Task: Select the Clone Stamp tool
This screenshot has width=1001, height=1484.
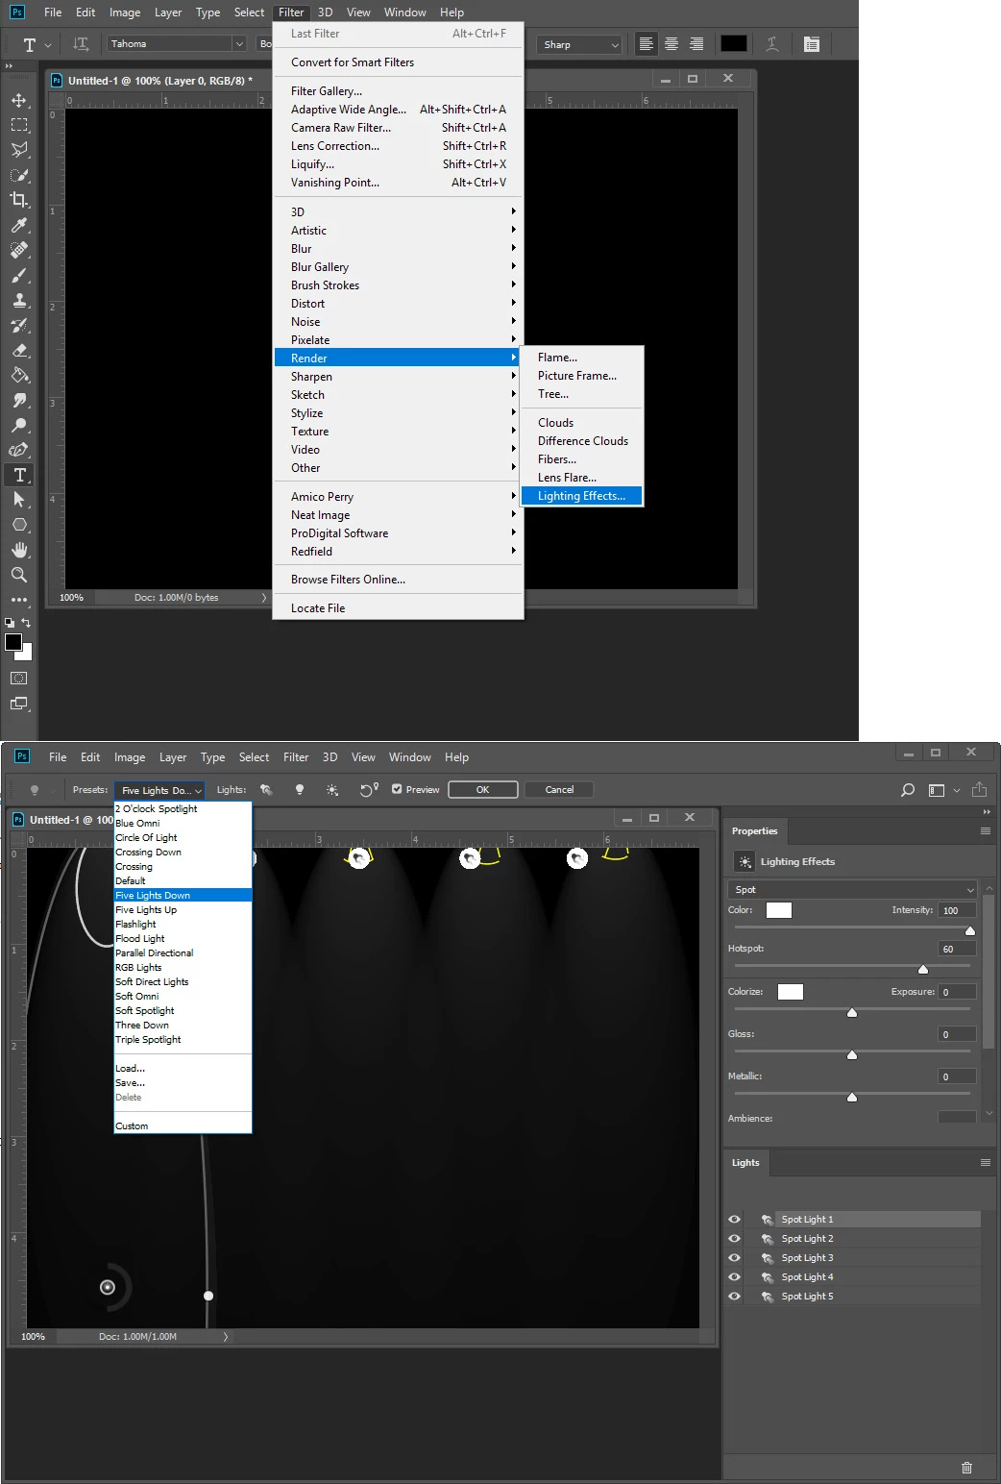Action: (x=19, y=301)
